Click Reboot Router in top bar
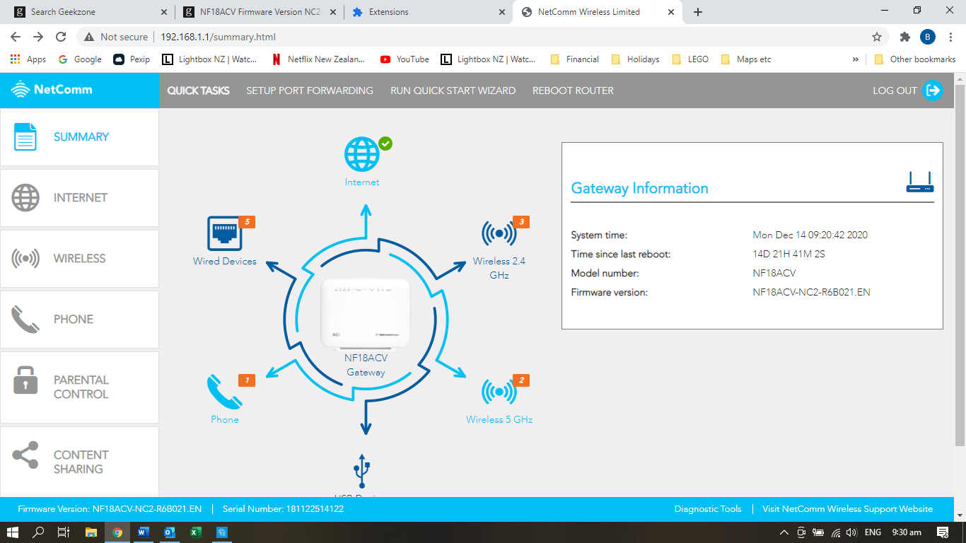 click(573, 90)
